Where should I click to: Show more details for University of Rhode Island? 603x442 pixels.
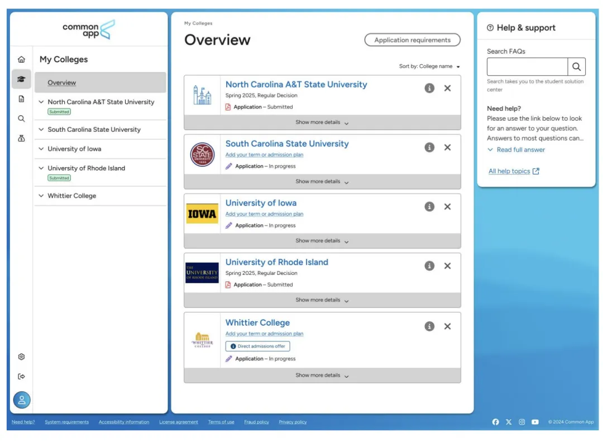coord(322,300)
